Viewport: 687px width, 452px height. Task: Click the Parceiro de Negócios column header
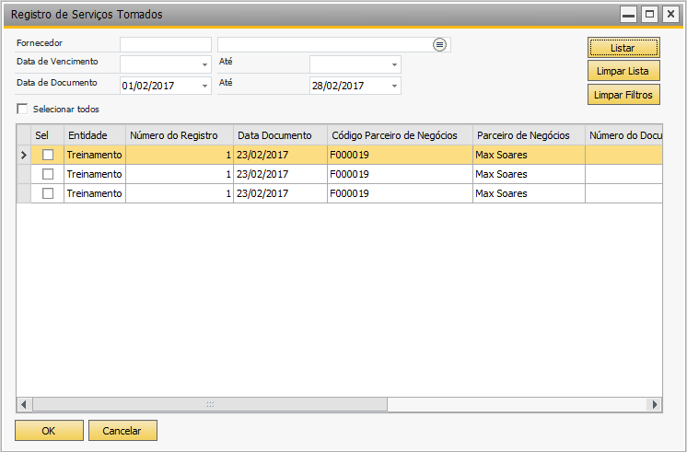tap(529, 135)
